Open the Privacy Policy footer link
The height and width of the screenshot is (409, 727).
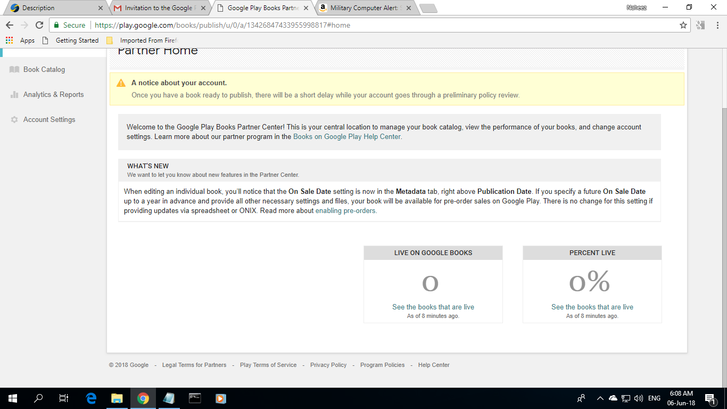pyautogui.click(x=328, y=365)
